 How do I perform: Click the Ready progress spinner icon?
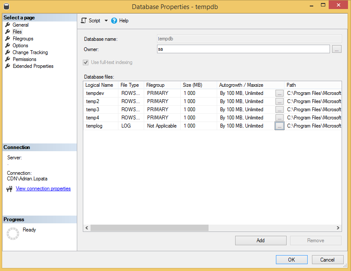[x=13, y=234]
